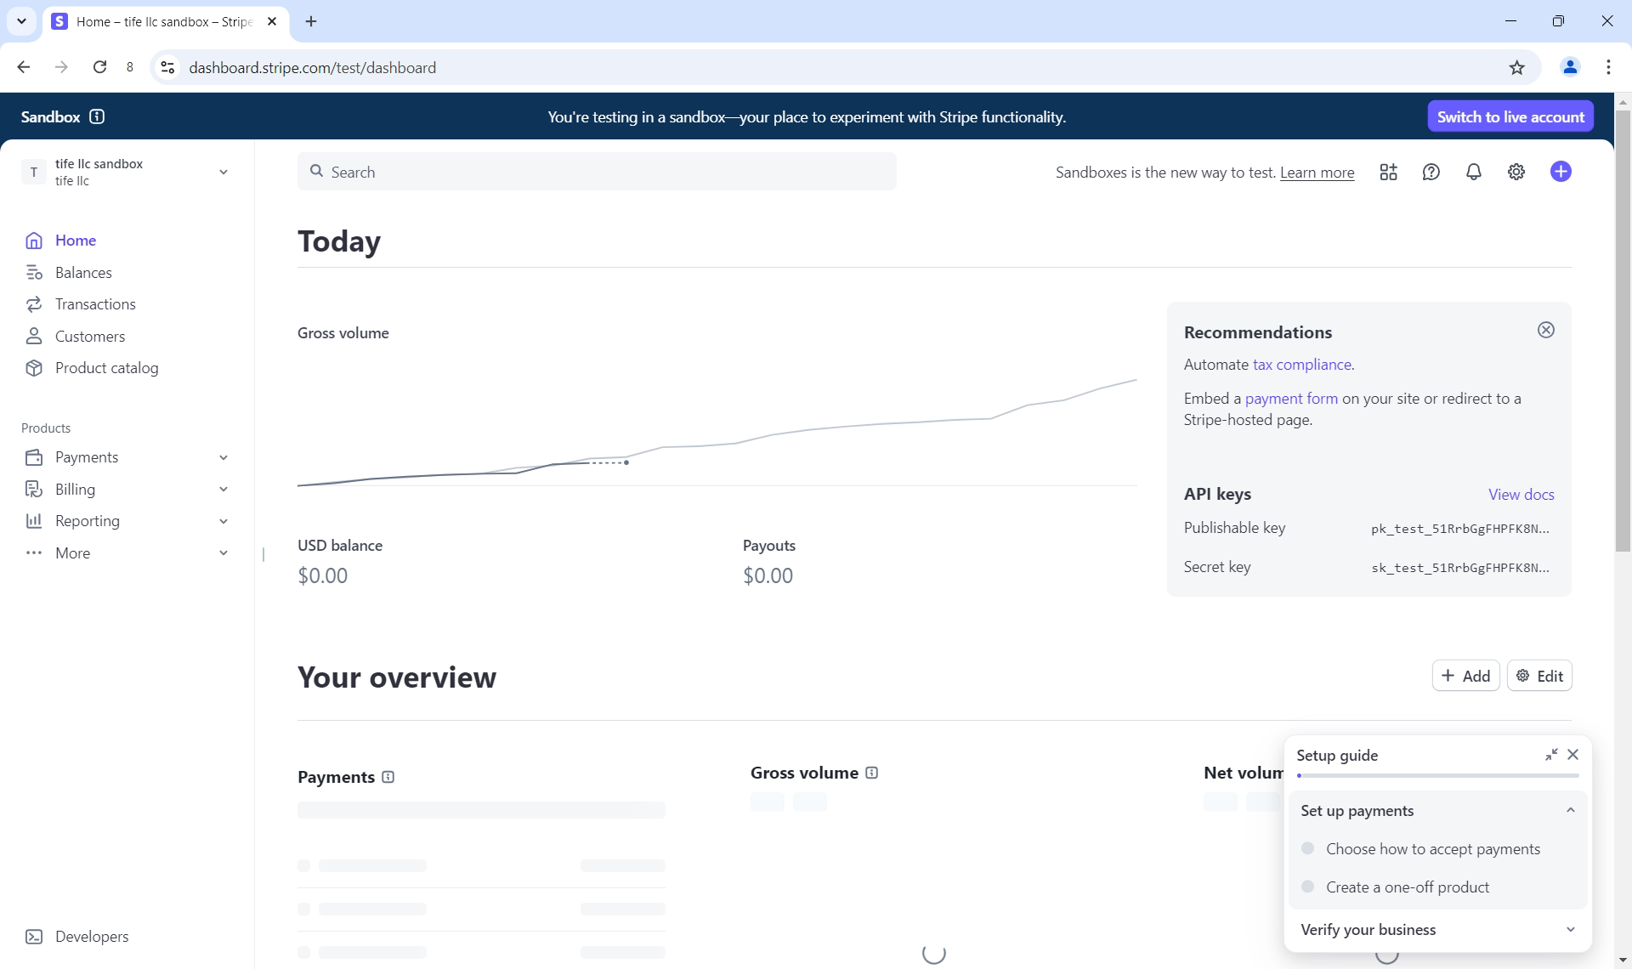Minimize the Setup guide panel

[x=1551, y=755]
